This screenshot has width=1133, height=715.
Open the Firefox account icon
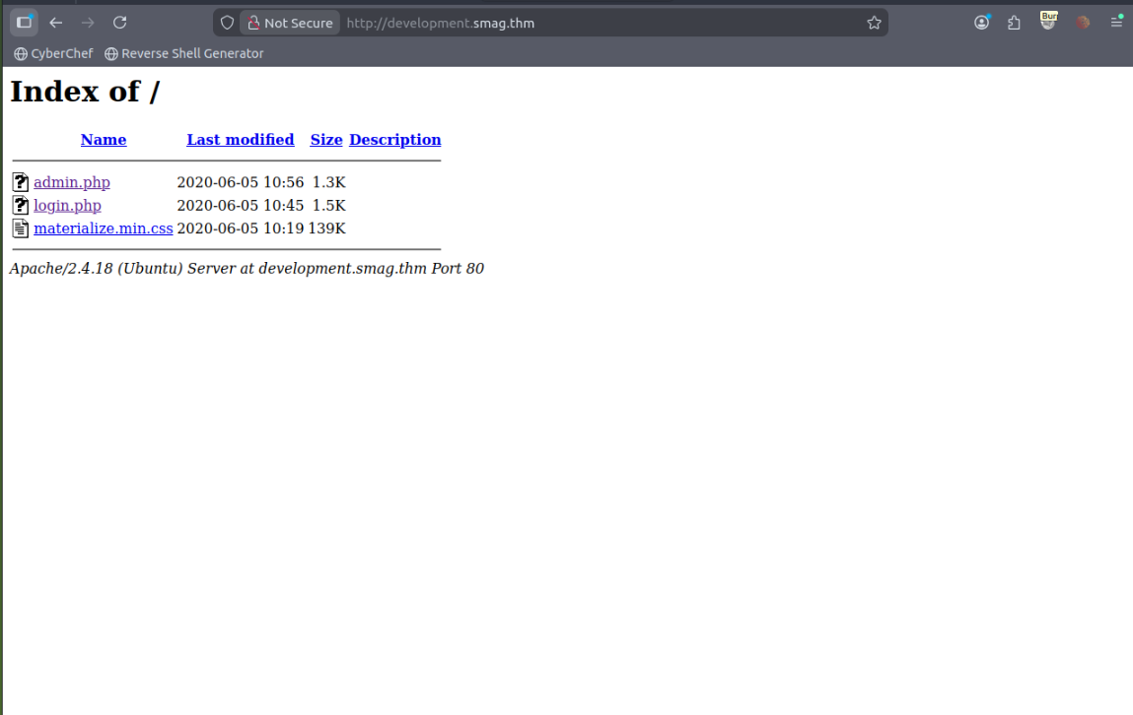982,23
